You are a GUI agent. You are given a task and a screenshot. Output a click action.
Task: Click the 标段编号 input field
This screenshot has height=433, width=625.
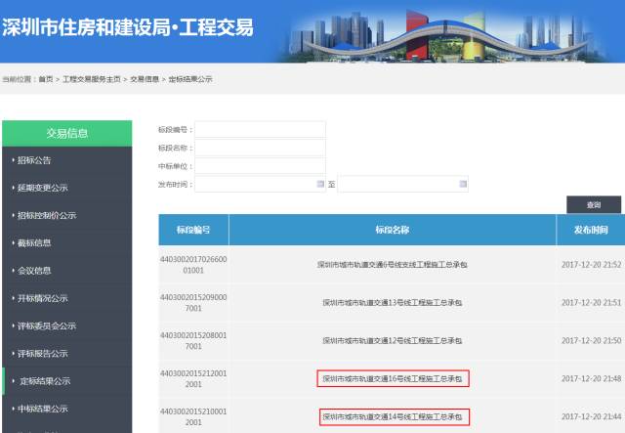(x=260, y=130)
